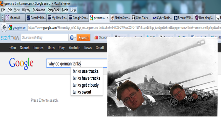Screen dimensions: 221x124
Task: Open the Shopping toolbar link
Action: (102, 38)
